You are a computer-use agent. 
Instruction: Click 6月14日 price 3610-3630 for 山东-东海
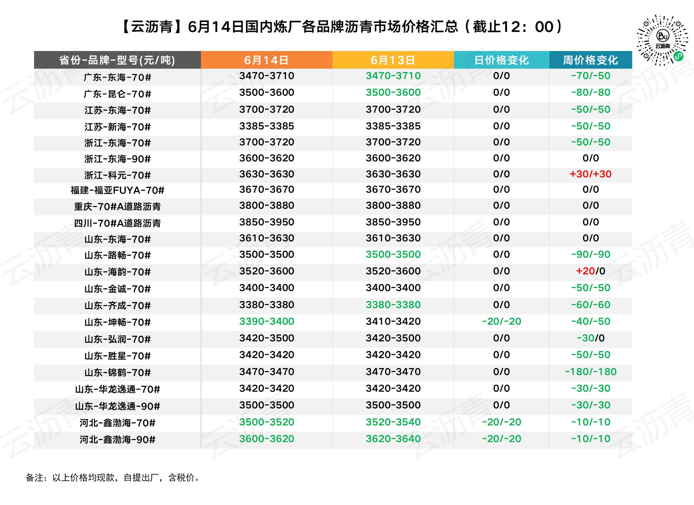(x=266, y=238)
